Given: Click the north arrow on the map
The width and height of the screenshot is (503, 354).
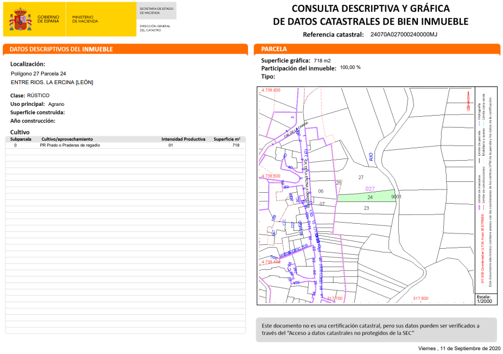Looking at the screenshot, I should 468,102.
